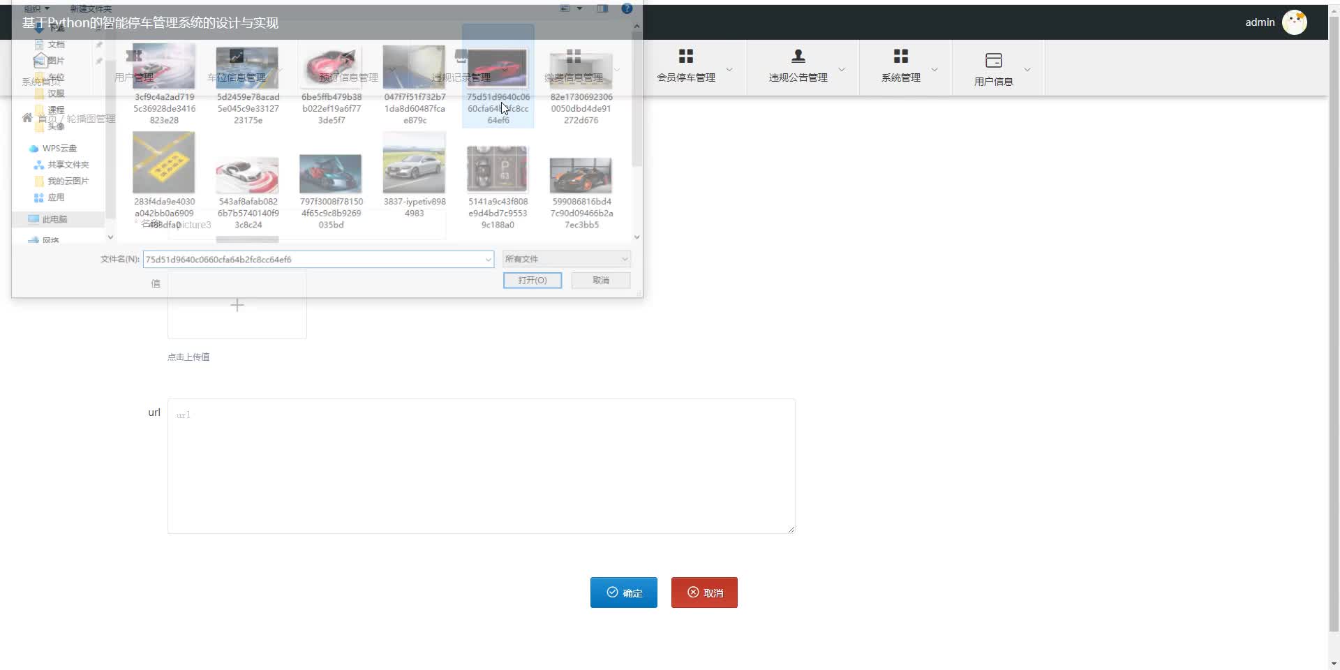Click the file list scroll-up arrow
The width and height of the screenshot is (1340, 670).
pos(636,26)
